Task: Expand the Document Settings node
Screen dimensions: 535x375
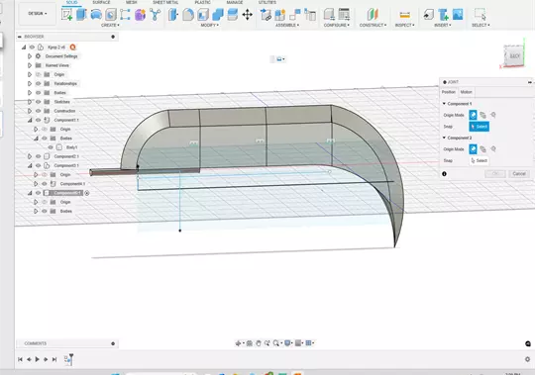Action: 30,56
